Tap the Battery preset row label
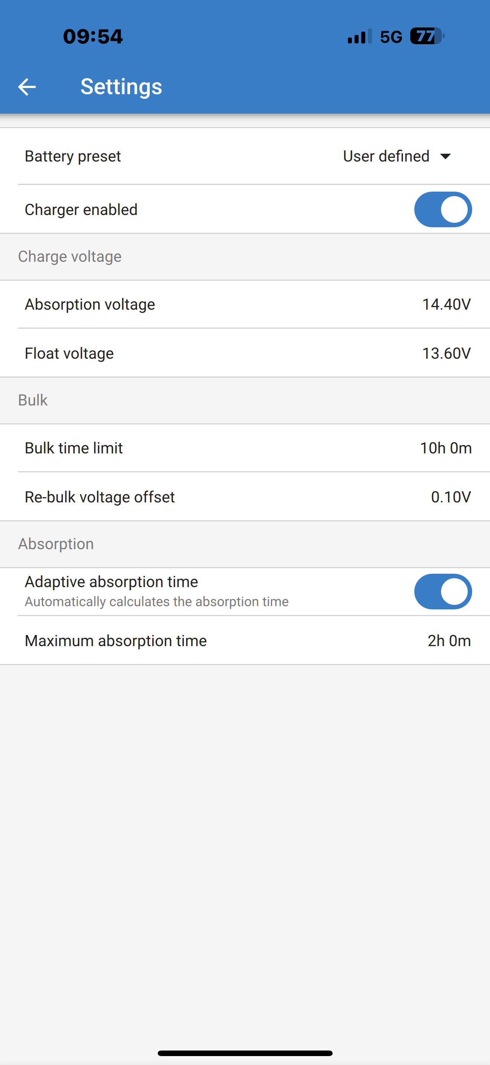 click(x=73, y=156)
